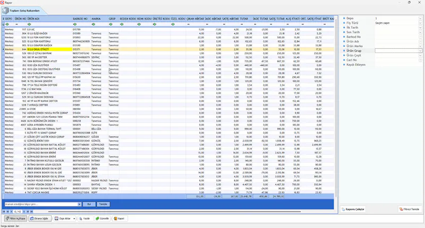The height and width of the screenshot is (228, 425).
Task: Click the Yazdır print button
Action: coord(85,218)
